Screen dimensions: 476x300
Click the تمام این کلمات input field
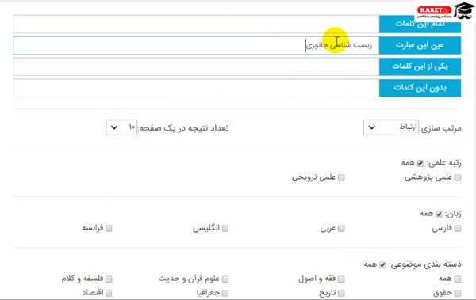196,25
